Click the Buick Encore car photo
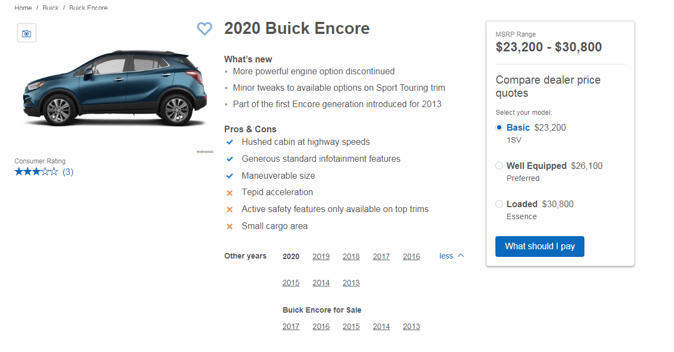 pyautogui.click(x=115, y=87)
